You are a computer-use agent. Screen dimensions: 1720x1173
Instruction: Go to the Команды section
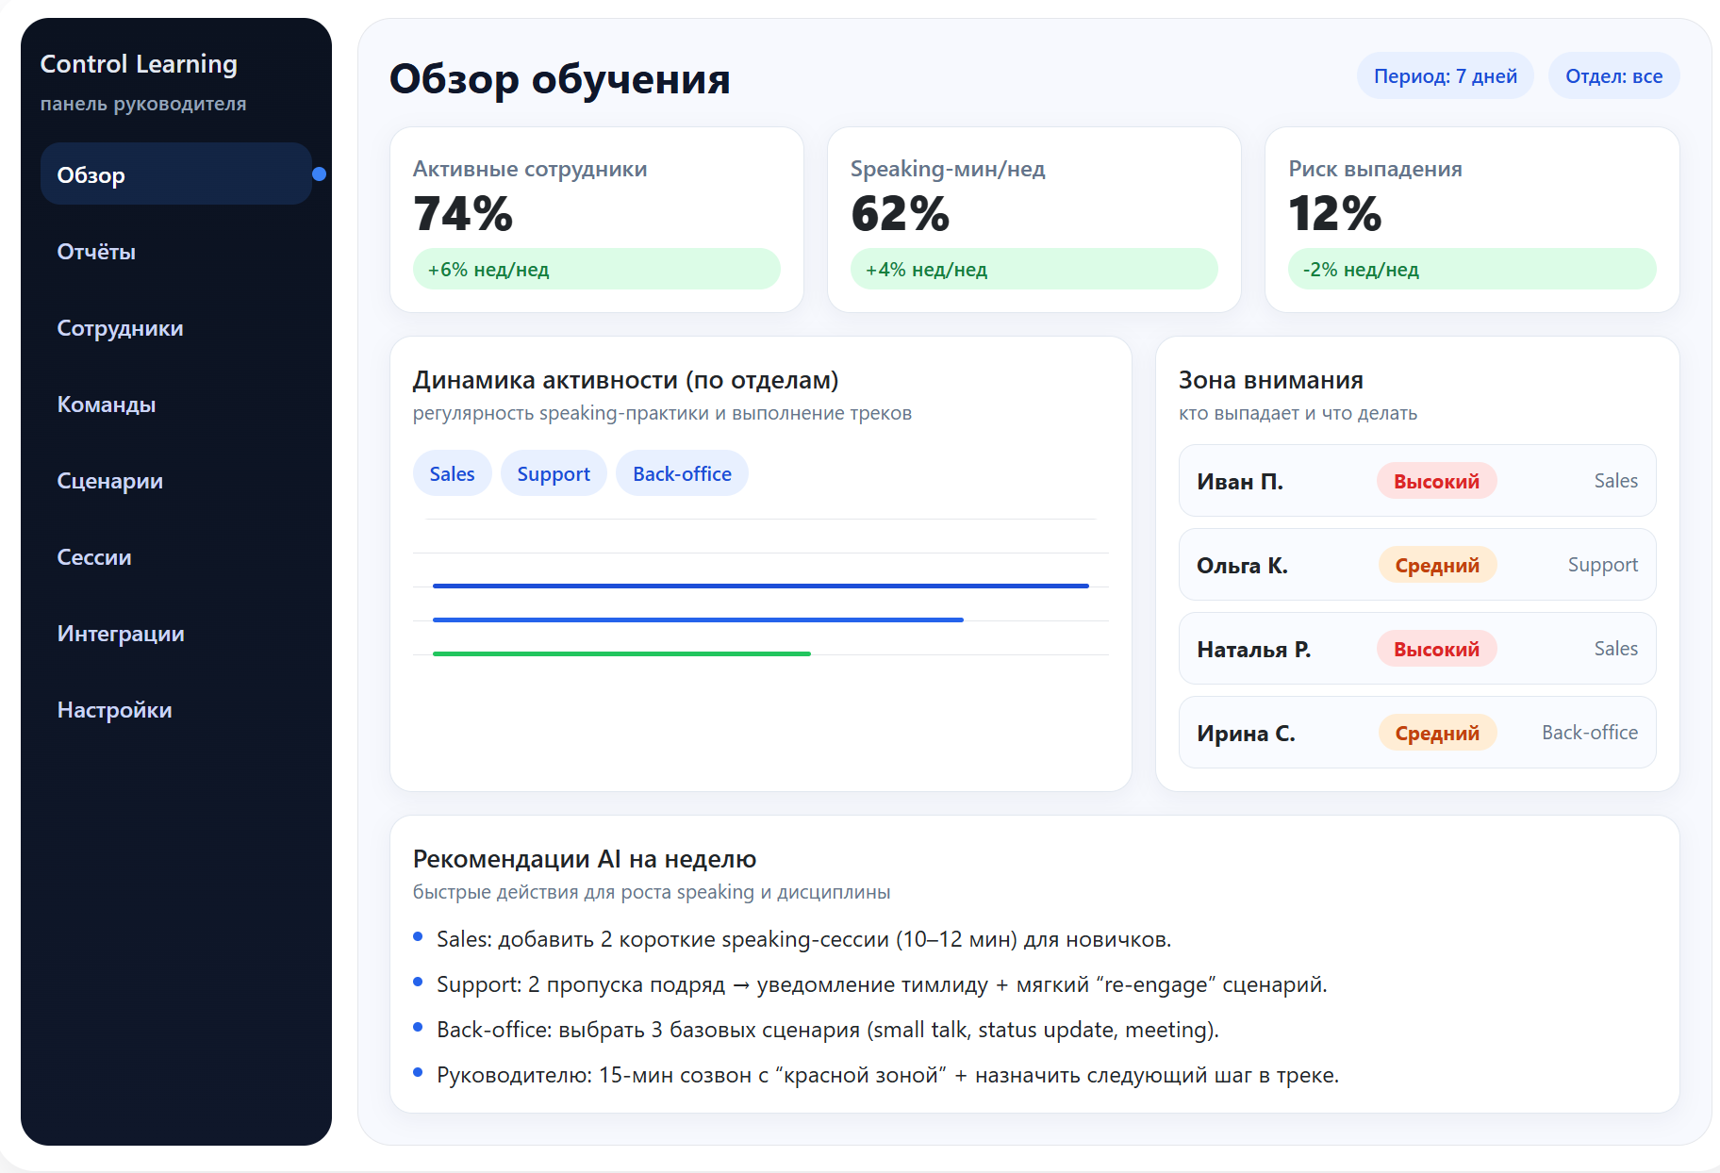107,405
